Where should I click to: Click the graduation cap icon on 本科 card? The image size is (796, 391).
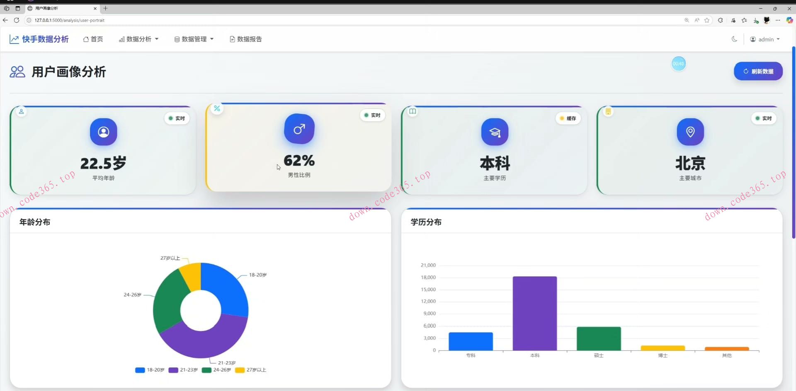(x=495, y=132)
